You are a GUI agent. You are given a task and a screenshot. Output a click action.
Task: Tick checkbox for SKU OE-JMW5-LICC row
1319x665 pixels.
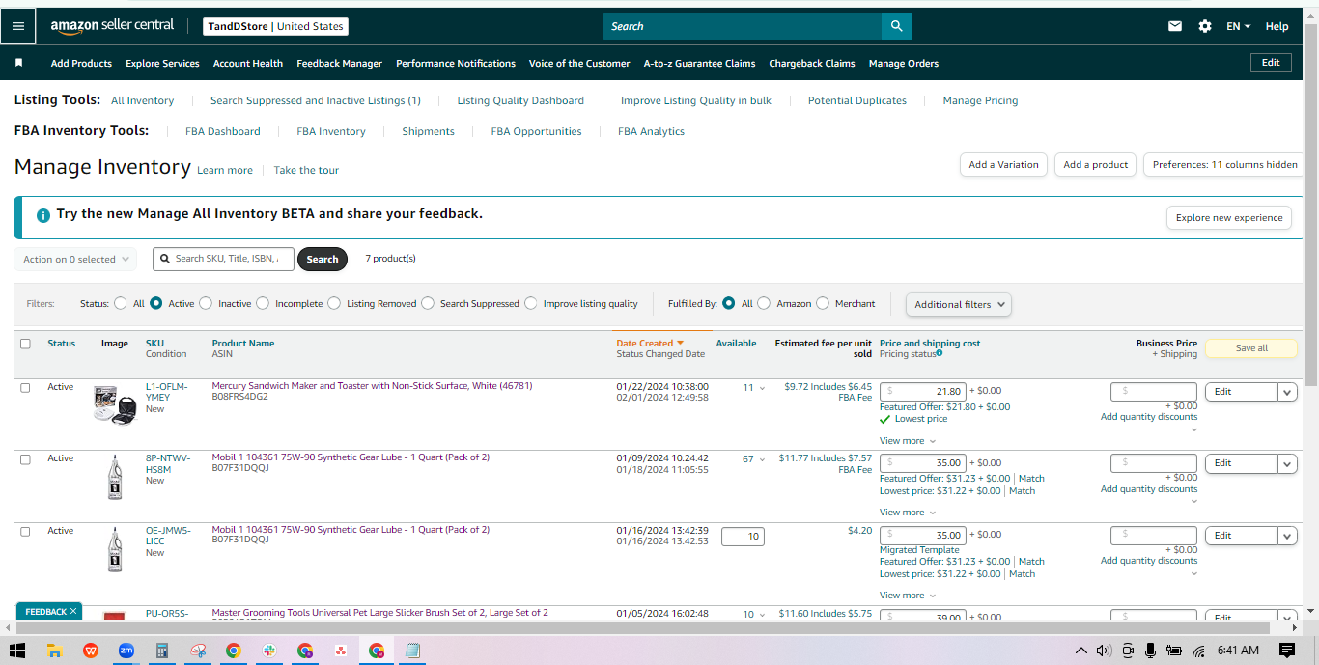pyautogui.click(x=25, y=531)
